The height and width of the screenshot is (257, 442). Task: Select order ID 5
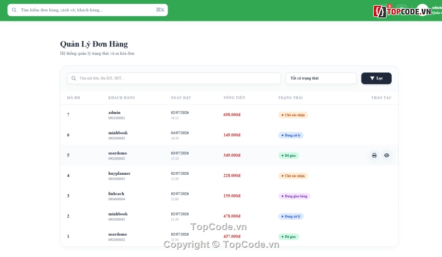point(68,155)
